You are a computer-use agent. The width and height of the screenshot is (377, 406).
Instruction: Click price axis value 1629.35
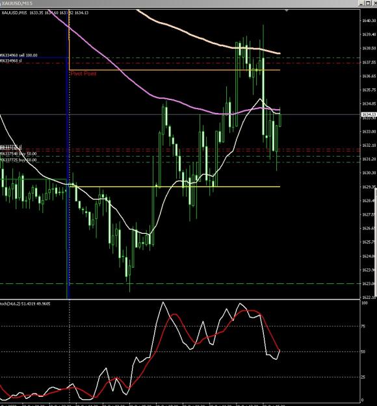(x=369, y=186)
